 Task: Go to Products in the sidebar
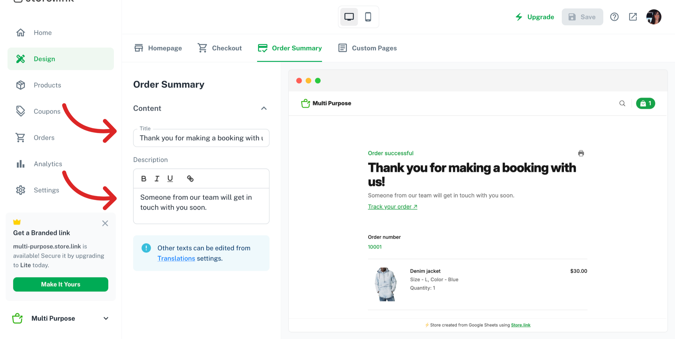click(x=47, y=85)
